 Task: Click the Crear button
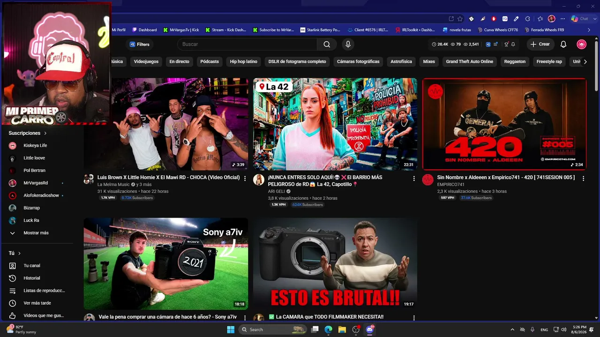[x=540, y=44]
